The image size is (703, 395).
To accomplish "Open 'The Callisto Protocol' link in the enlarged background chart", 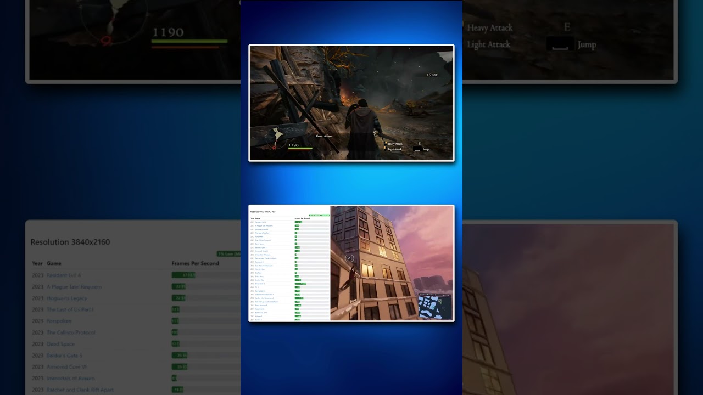I will click(x=71, y=332).
